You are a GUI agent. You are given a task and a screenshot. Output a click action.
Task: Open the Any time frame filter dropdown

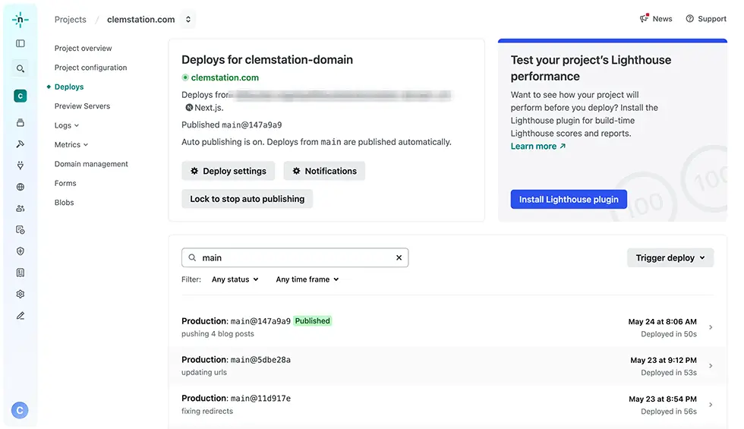pos(307,279)
